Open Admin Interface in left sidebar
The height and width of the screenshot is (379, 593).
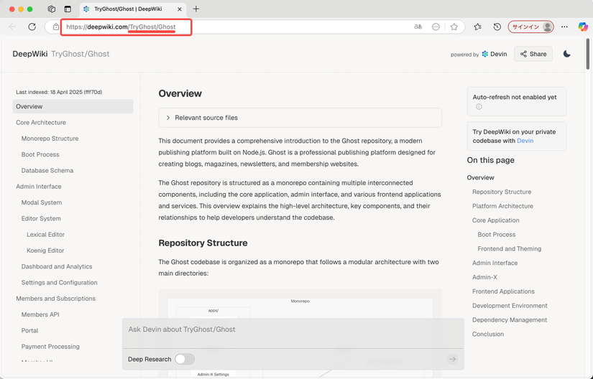pos(39,187)
